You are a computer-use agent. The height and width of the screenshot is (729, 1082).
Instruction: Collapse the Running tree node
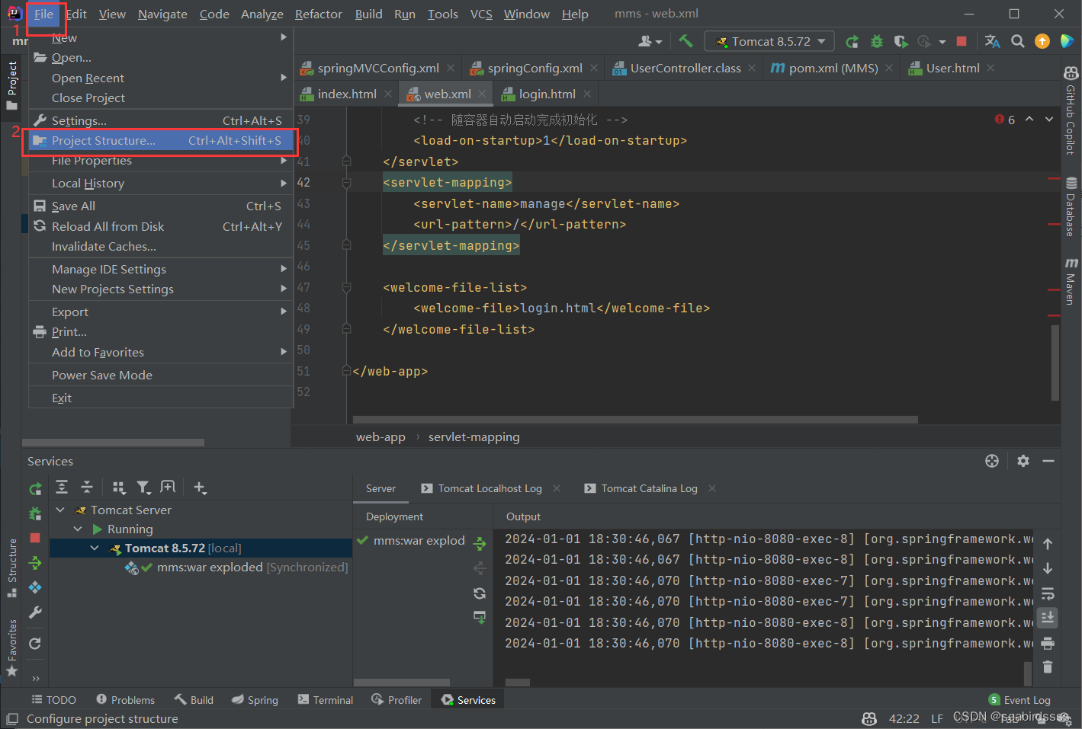point(78,529)
